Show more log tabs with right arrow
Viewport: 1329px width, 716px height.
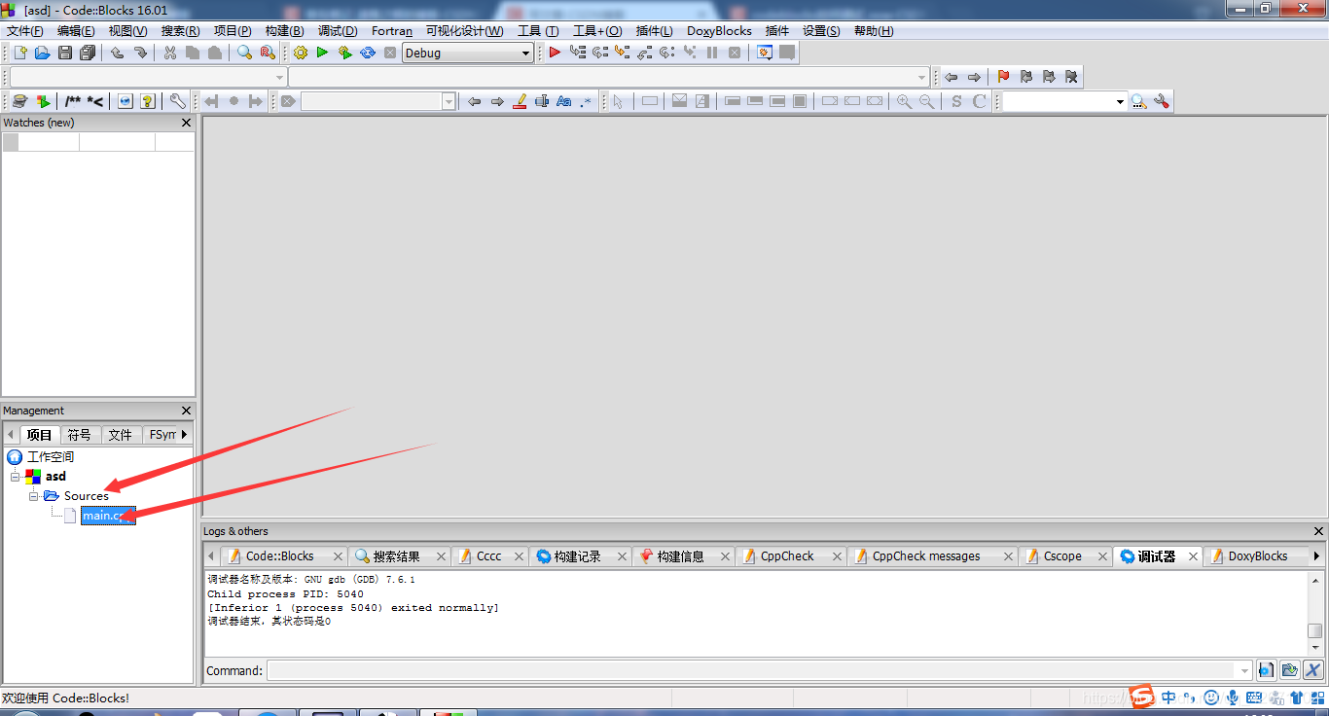1316,556
